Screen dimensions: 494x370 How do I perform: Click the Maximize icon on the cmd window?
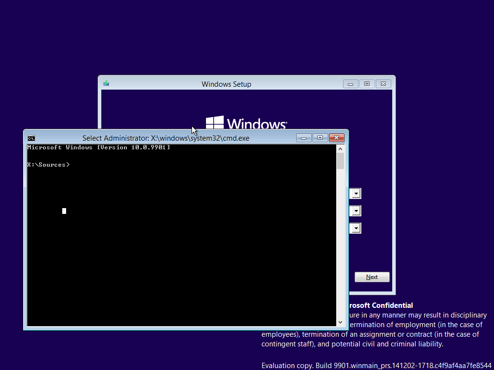320,137
